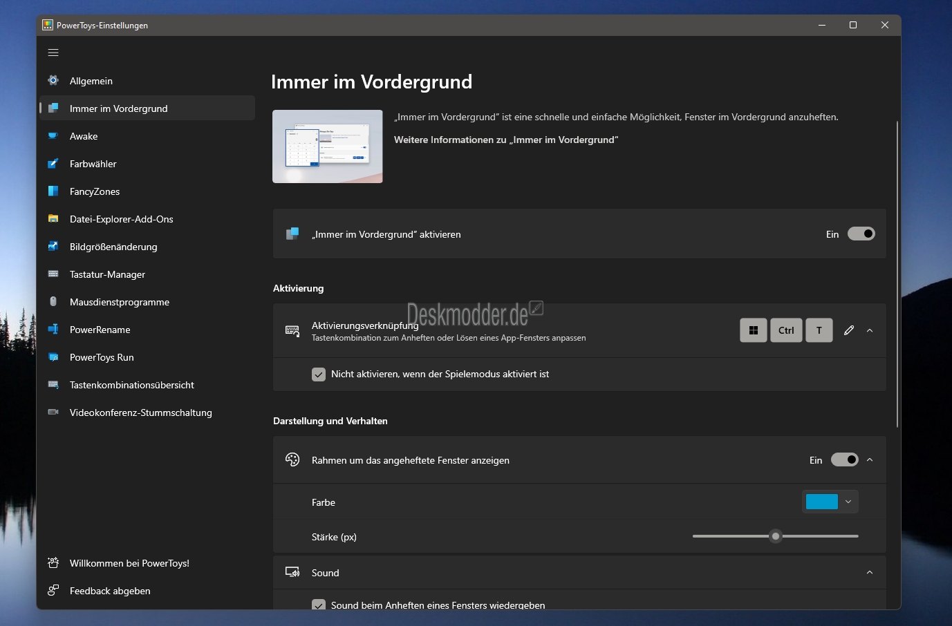Click the Datei-Explorer-Add-Ons folder icon
This screenshot has height=626, width=952.
pos(53,218)
